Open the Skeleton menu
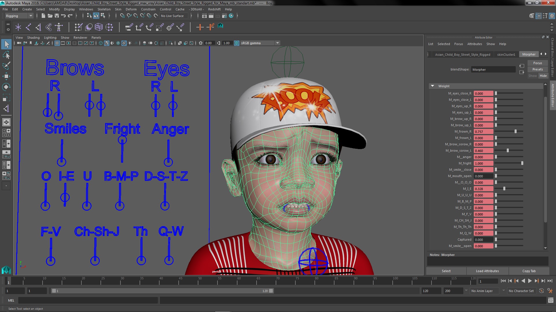The image size is (556, 312). click(104, 9)
